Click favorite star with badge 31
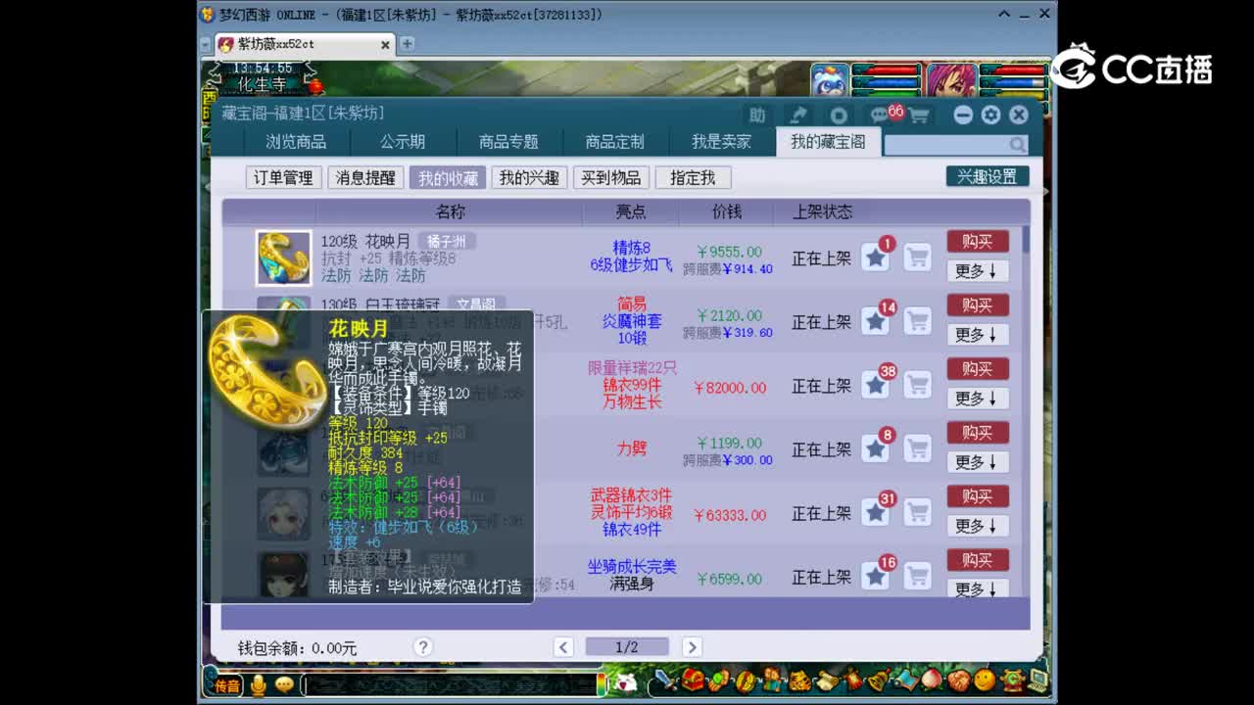Screen dimensions: 1254x705 coord(876,512)
